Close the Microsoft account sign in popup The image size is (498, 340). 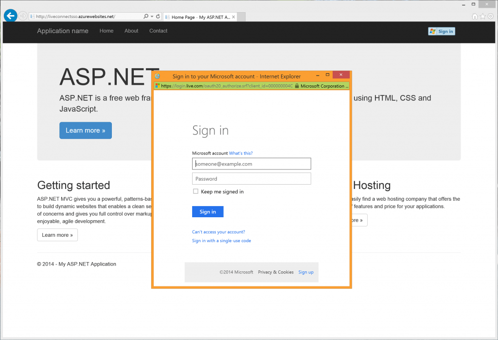(x=341, y=75)
